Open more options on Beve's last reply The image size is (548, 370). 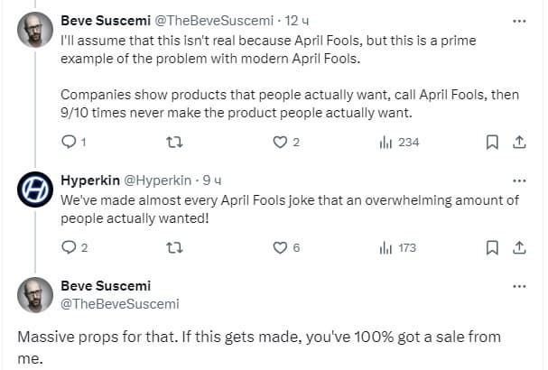pyautogui.click(x=519, y=286)
